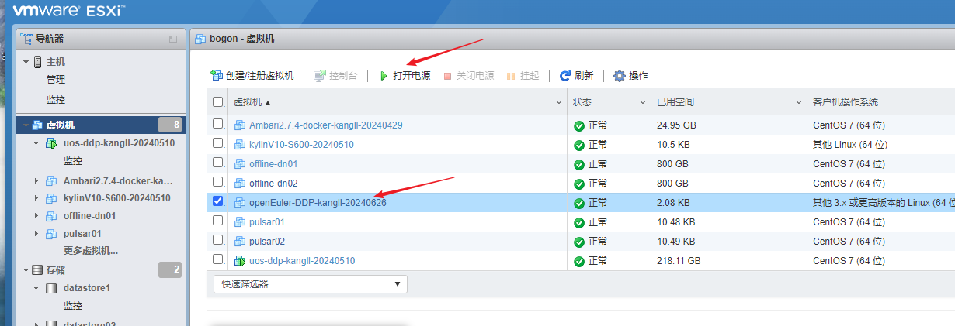This screenshot has height=326, width=955.
Task: Open the openEuler-DDP-kangll-20240626 VM link
Action: 318,203
